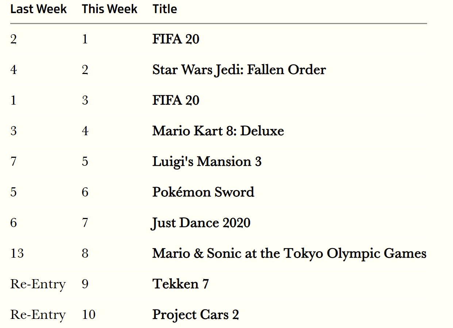The width and height of the screenshot is (453, 328).
Task: Select the FIFA 20 title ranked third
Action: [176, 100]
